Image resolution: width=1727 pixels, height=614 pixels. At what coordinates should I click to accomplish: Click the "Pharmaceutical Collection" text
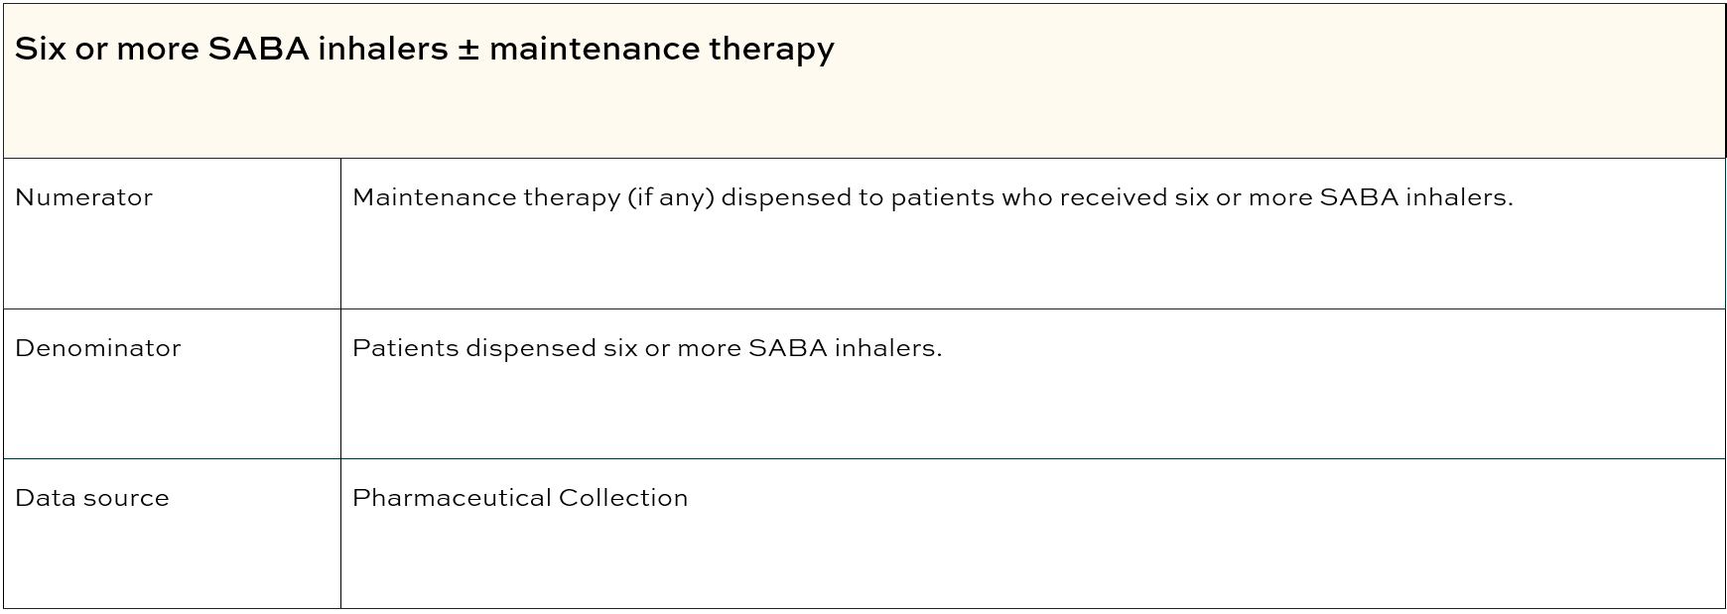(520, 498)
